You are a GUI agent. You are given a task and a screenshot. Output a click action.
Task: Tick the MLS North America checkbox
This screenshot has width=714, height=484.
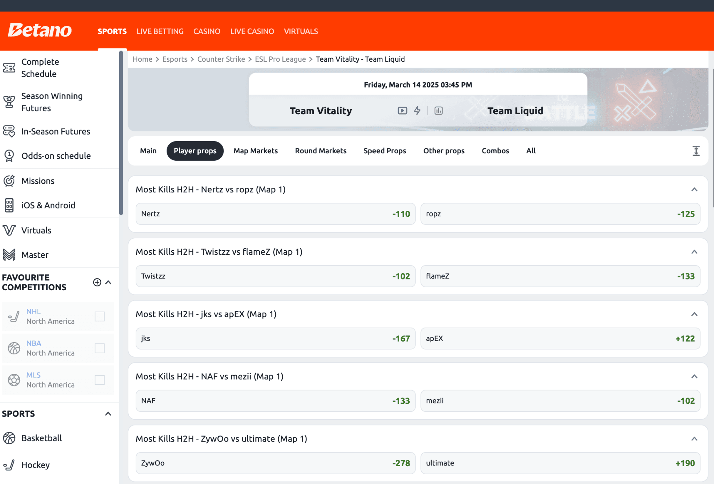pos(100,380)
